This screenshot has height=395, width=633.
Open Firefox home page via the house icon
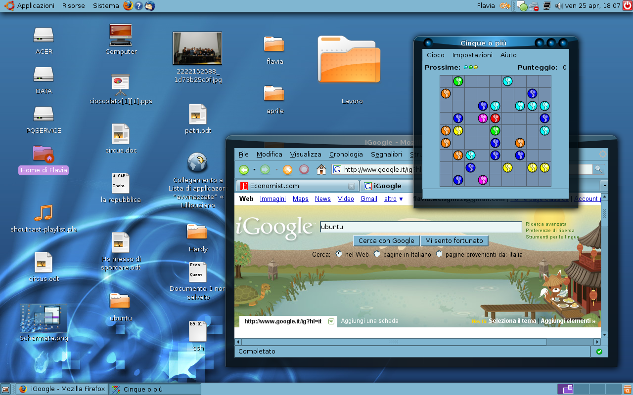tap(321, 170)
